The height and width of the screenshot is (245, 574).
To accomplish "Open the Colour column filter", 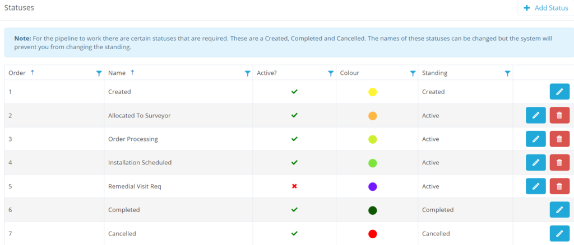I will pyautogui.click(x=413, y=73).
